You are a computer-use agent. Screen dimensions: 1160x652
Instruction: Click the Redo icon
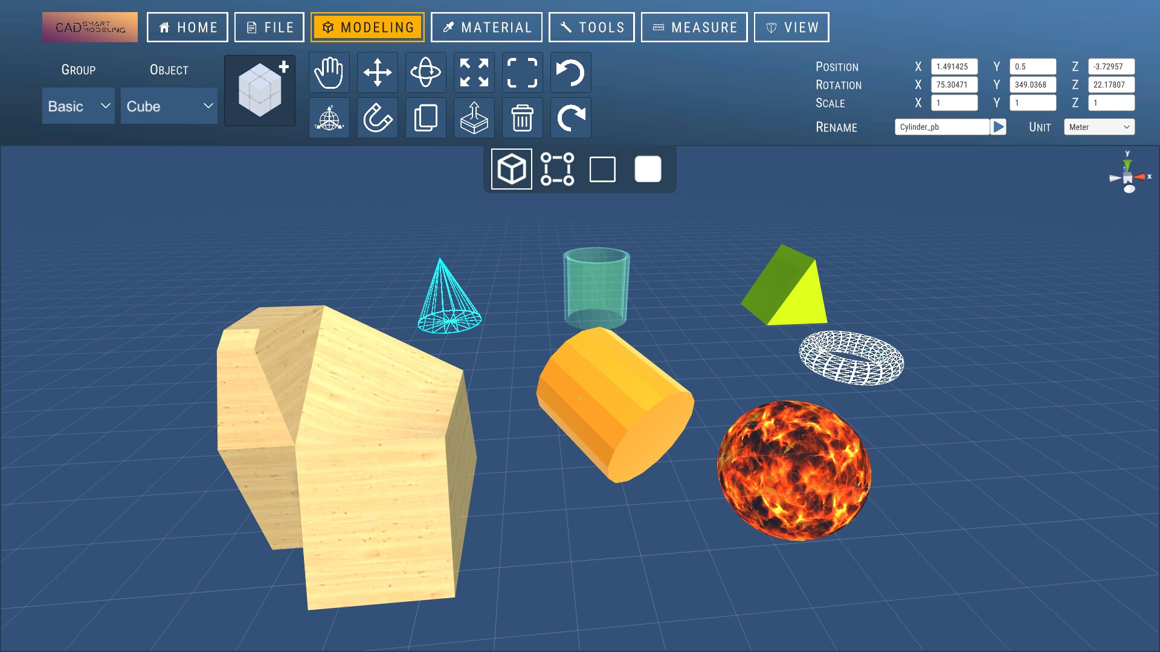(x=570, y=117)
